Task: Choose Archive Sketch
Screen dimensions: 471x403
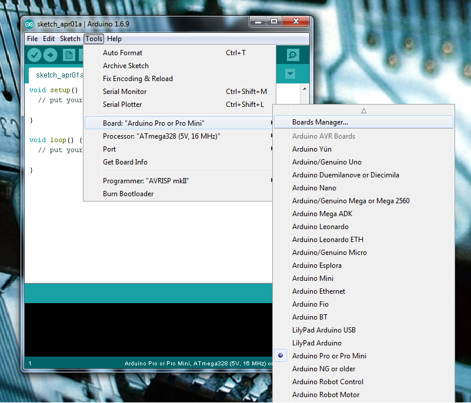Action: point(179,66)
